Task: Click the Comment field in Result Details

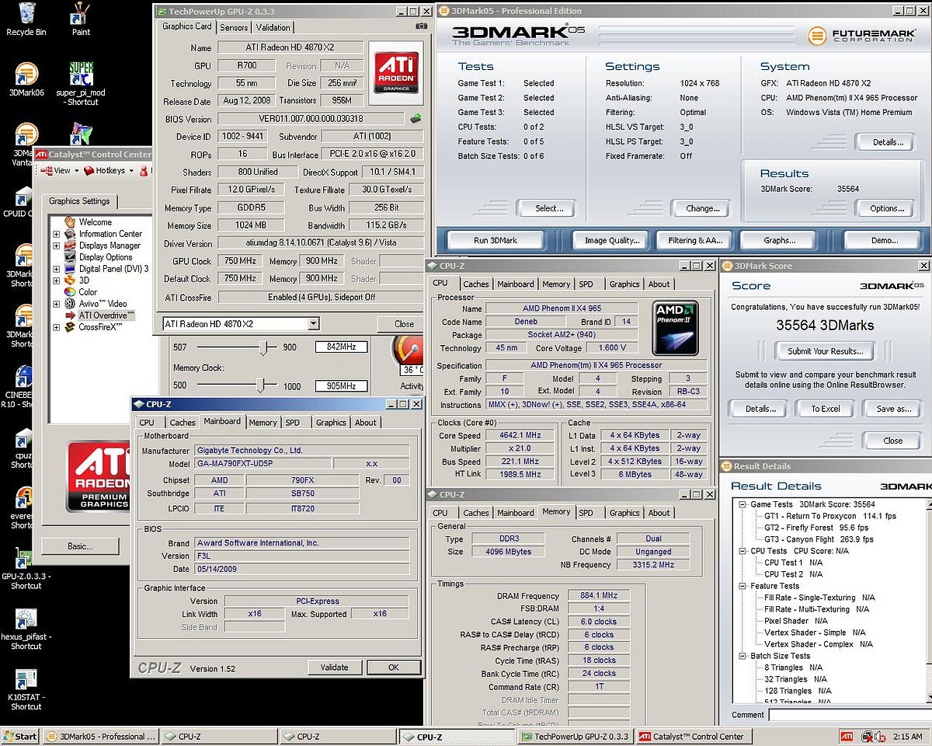Action: click(850, 715)
